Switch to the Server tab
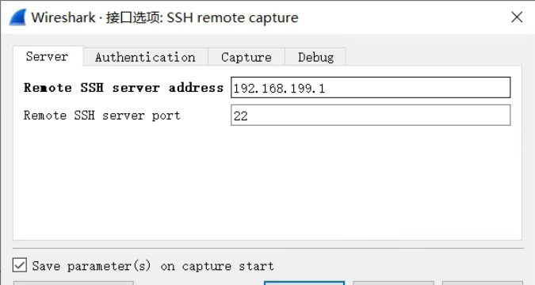The height and width of the screenshot is (285, 535). 48,56
